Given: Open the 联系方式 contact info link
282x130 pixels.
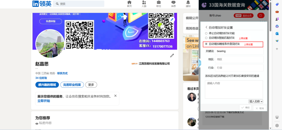Looking at the screenshot, I should pos(62,73).
